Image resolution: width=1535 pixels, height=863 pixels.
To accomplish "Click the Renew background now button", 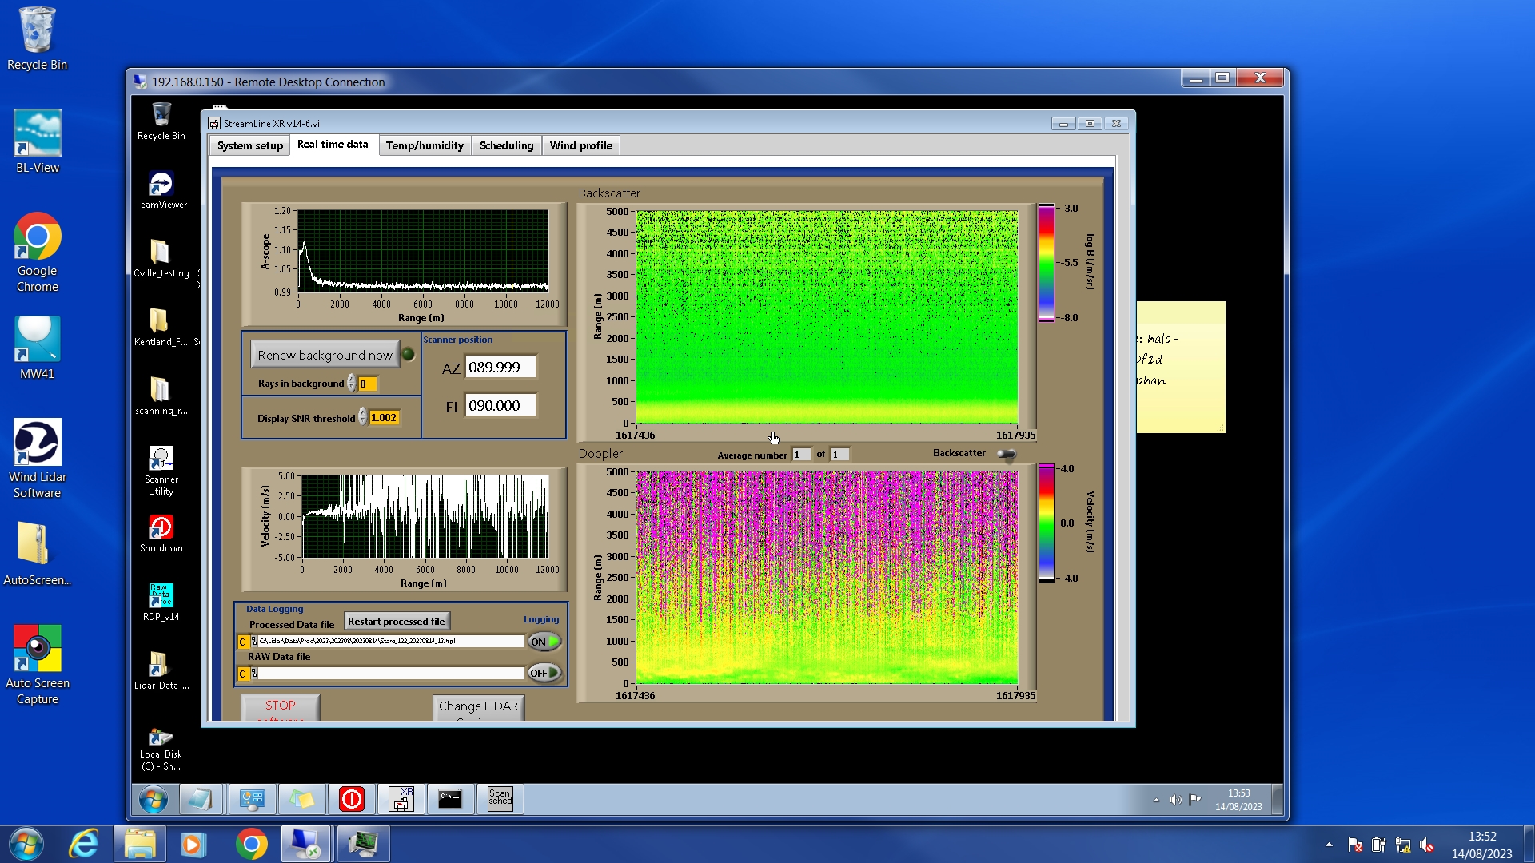I will pos(325,355).
